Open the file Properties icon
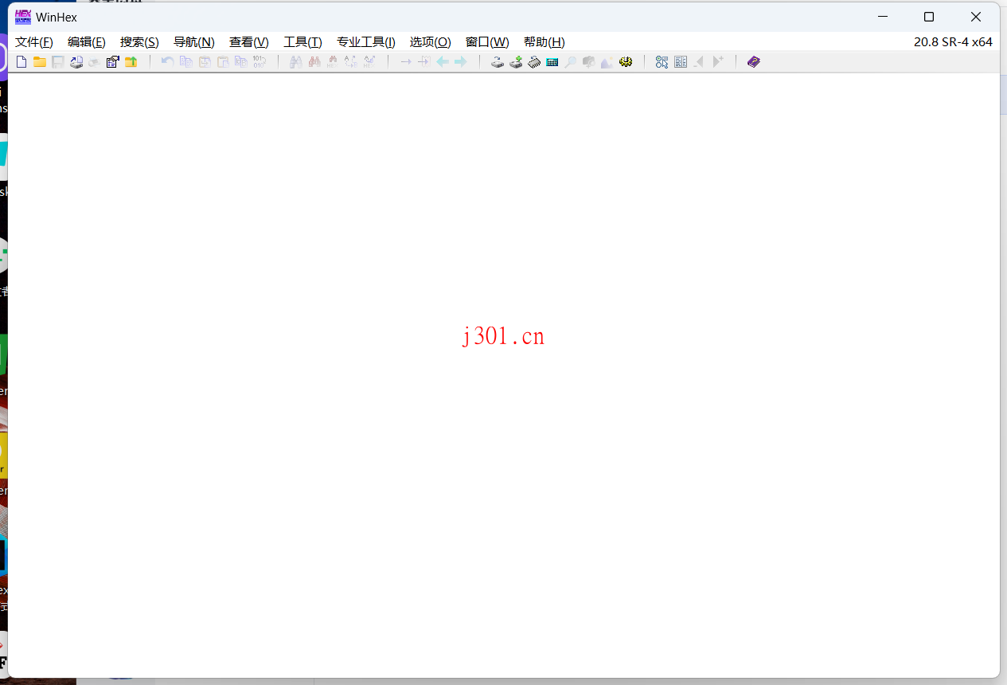 click(x=113, y=62)
